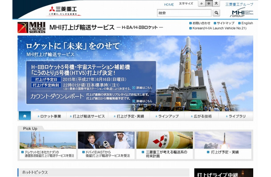271x177 pixels.
Task: Click the MHI打上げ輸送サービス page title
Action: [x=82, y=27]
